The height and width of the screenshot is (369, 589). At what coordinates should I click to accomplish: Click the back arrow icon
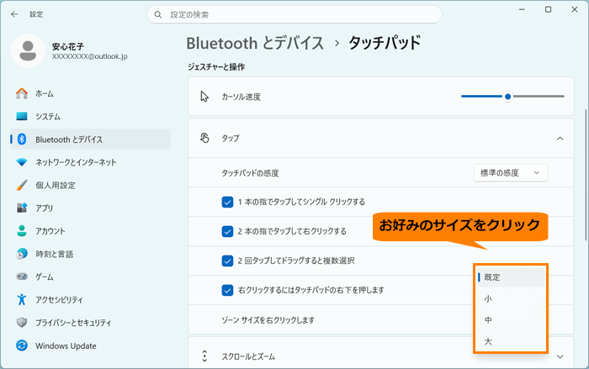(14, 14)
